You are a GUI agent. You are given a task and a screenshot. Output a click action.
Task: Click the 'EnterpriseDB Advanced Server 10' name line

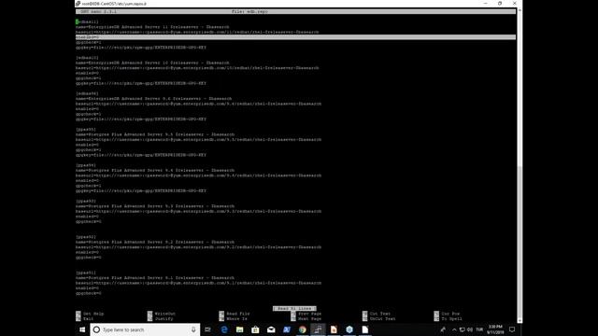pyautogui.click(x=152, y=63)
